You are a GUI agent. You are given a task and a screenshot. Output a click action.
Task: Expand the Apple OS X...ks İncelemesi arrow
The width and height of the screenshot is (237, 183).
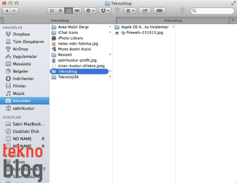click(x=174, y=27)
